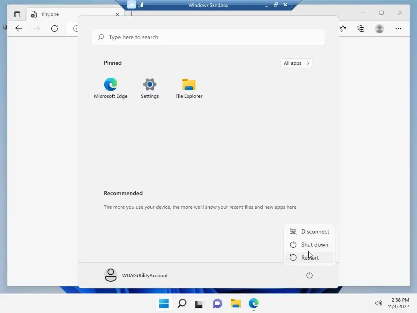Click the Recommended section heading

[123, 193]
